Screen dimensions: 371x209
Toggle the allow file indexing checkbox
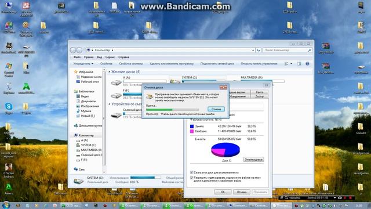point(192,178)
